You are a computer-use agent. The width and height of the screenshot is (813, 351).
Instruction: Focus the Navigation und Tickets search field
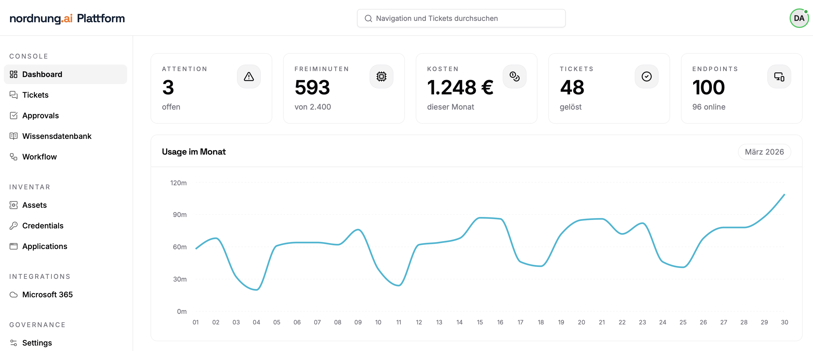click(461, 18)
